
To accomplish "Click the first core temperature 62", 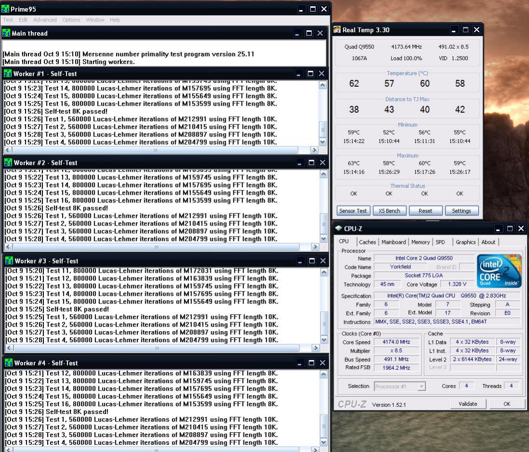I will pyautogui.click(x=354, y=83).
